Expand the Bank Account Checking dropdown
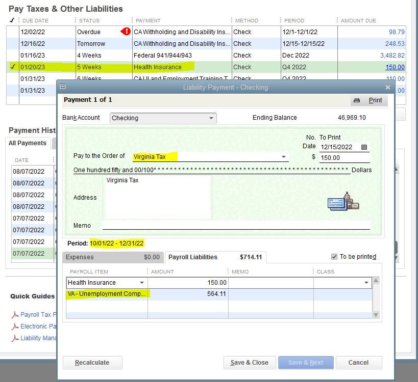 [211, 118]
